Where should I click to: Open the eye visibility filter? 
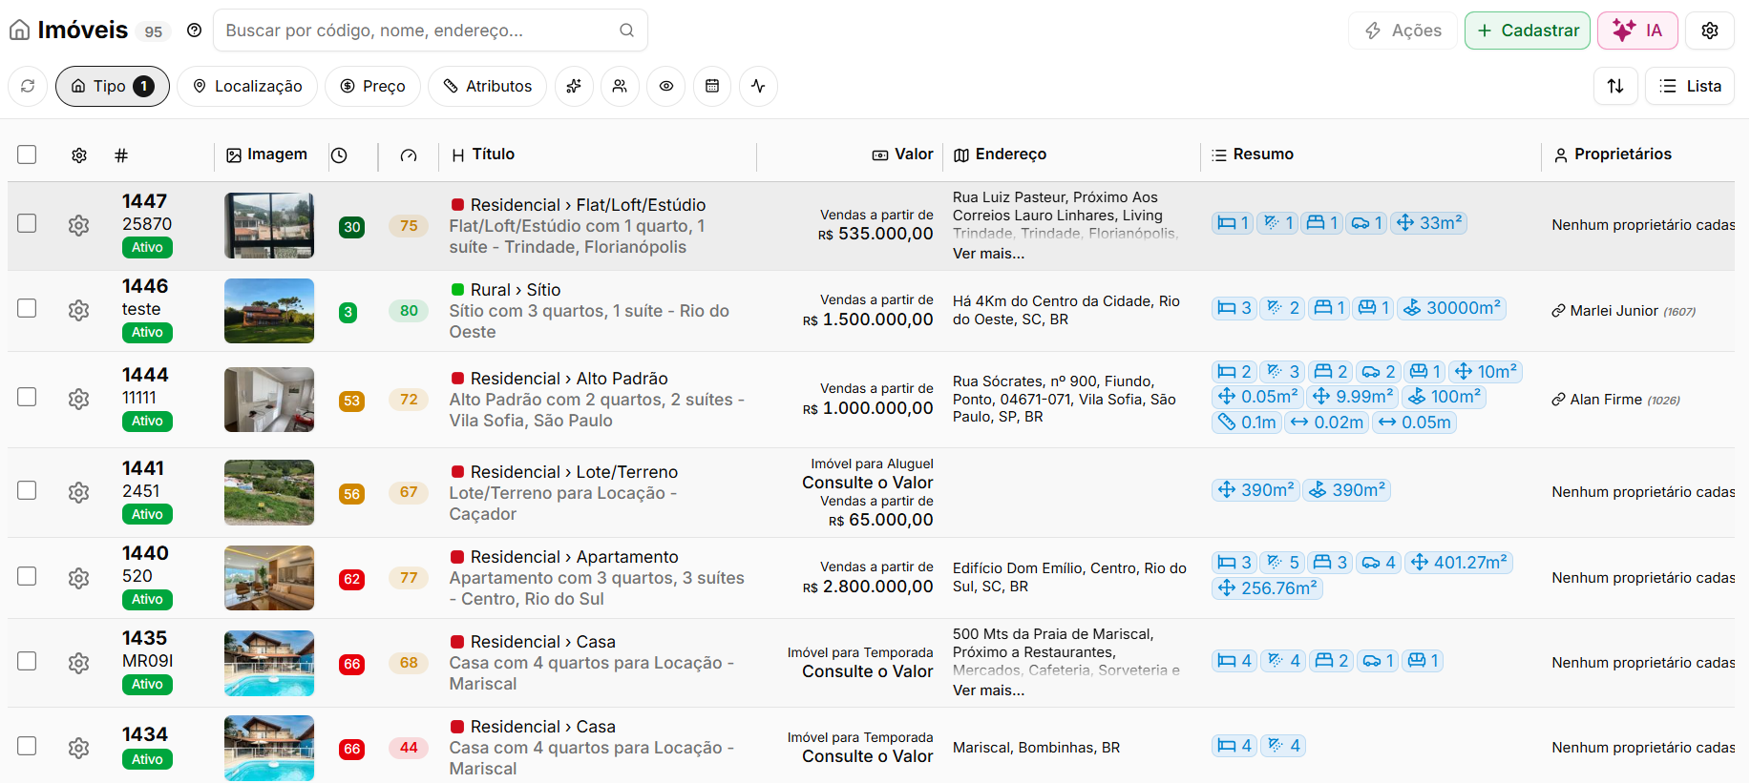coord(666,86)
